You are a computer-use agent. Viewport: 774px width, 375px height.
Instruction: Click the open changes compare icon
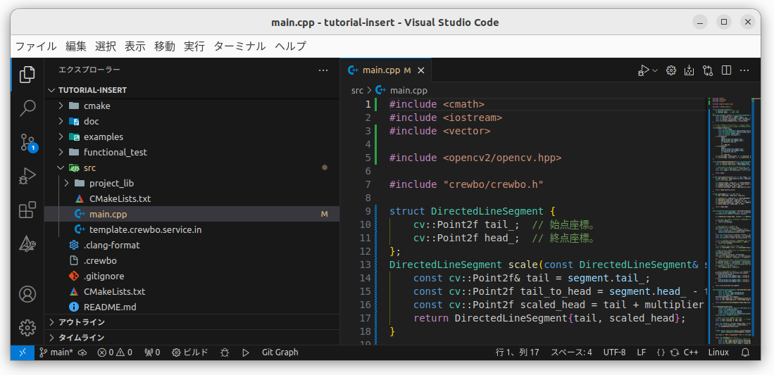pos(708,70)
